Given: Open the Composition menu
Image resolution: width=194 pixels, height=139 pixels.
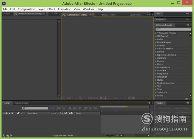Looking at the screenshot, I should (26, 9).
